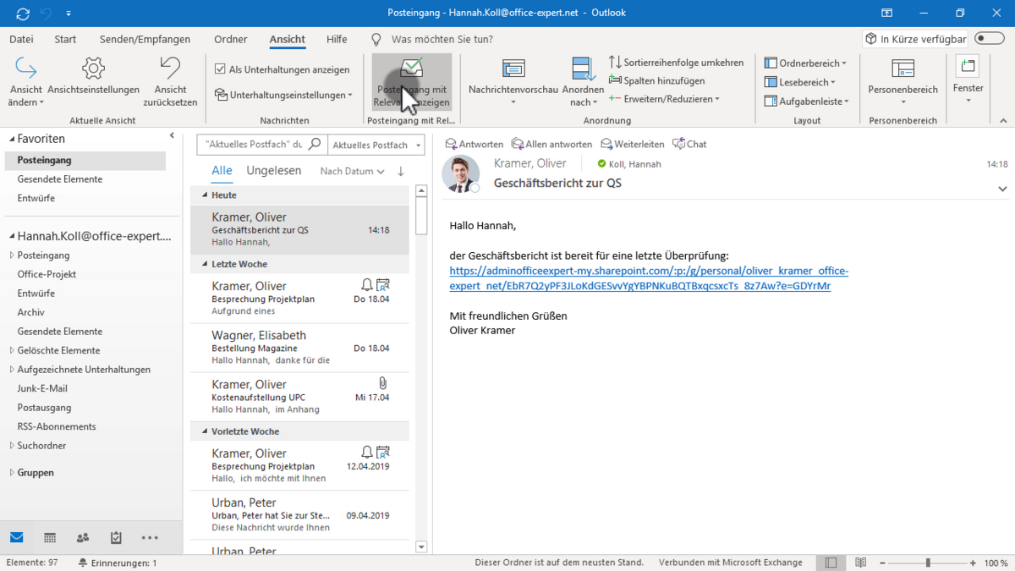Open Nachrichtenvorschau ribbon button

pyautogui.click(x=513, y=82)
